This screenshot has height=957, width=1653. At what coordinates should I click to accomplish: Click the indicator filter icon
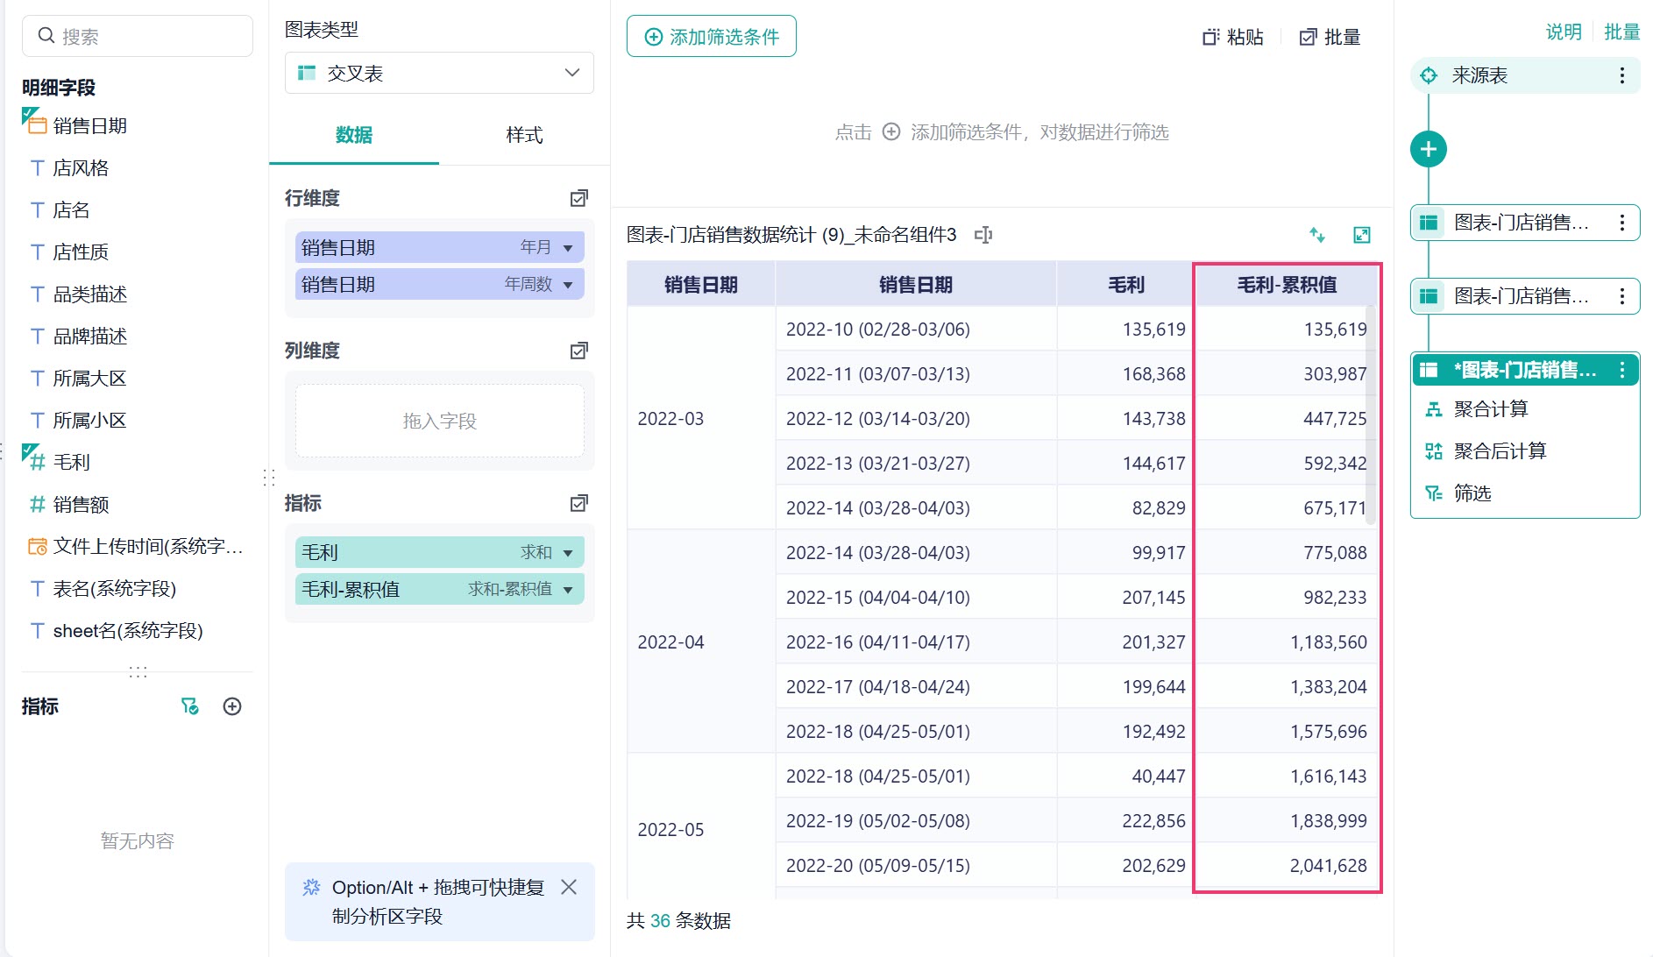189,706
